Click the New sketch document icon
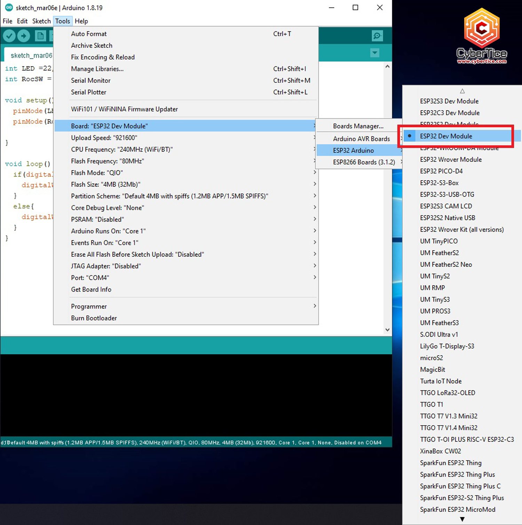The width and height of the screenshot is (522, 525). pos(40,36)
